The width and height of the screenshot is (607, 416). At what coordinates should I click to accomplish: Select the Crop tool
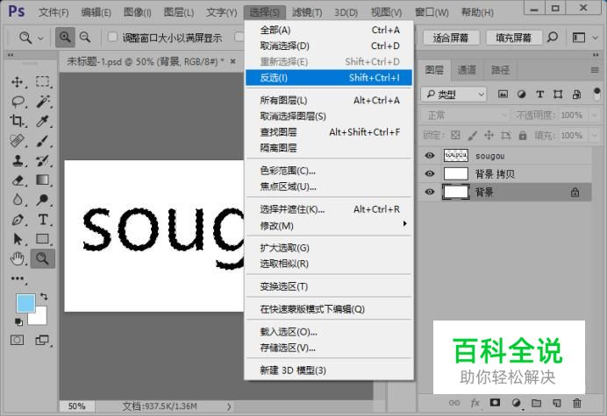(x=17, y=121)
